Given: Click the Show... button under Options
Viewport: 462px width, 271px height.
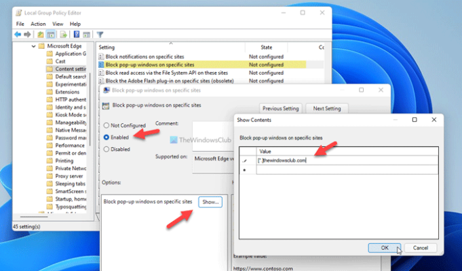Looking at the screenshot, I should (210, 202).
